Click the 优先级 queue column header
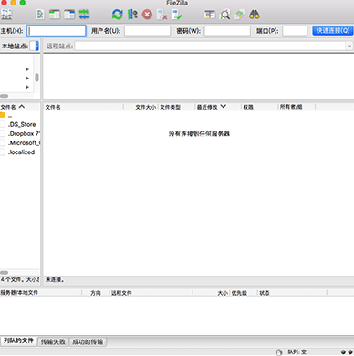 (243, 293)
